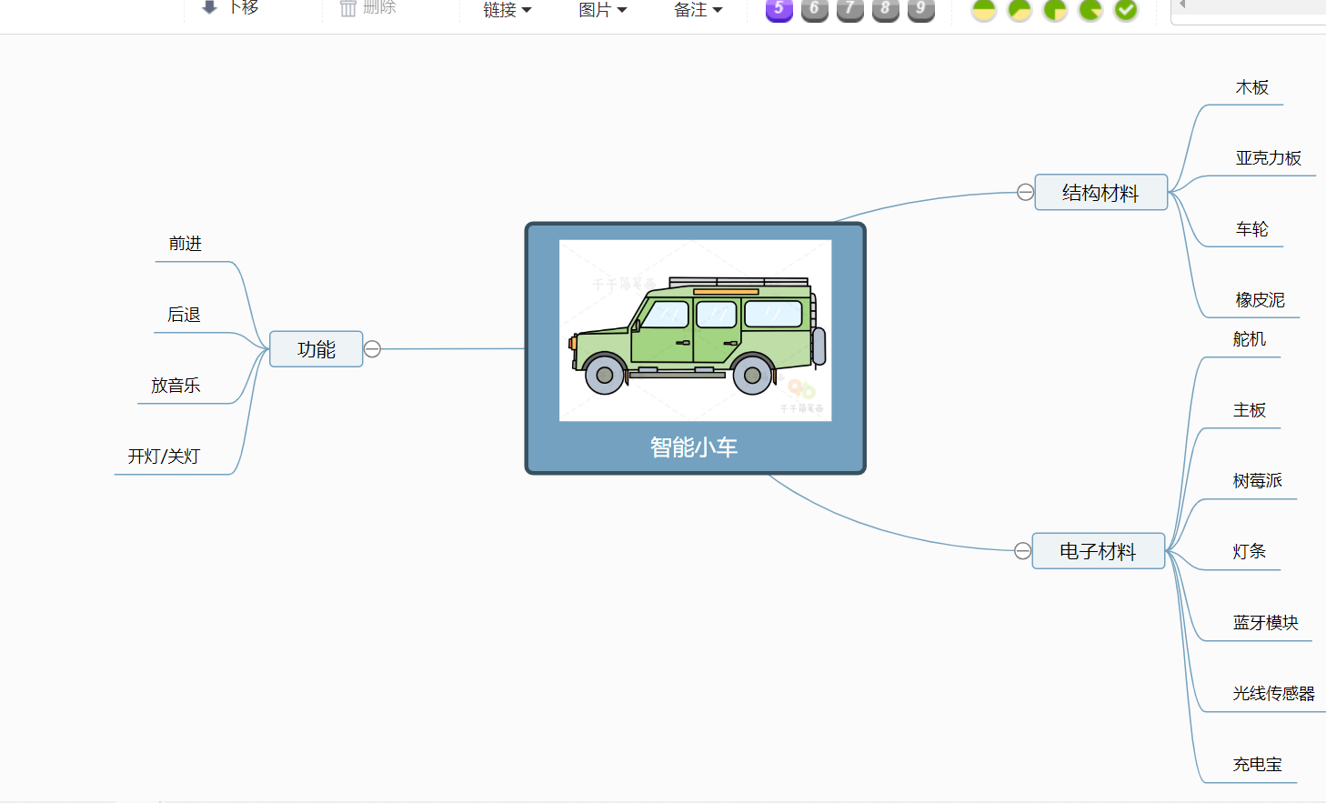The image size is (1326, 803).
Task: Set priority 5 with the purple icon
Action: (x=779, y=9)
